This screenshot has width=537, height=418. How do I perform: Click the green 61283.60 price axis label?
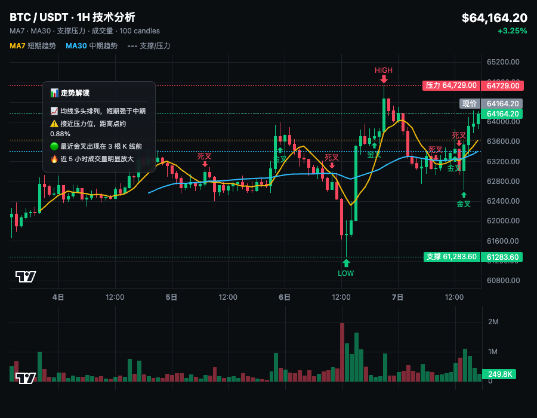point(502,257)
